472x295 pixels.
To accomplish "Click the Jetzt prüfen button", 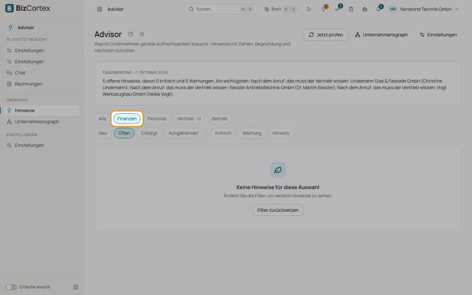I will (x=326, y=35).
